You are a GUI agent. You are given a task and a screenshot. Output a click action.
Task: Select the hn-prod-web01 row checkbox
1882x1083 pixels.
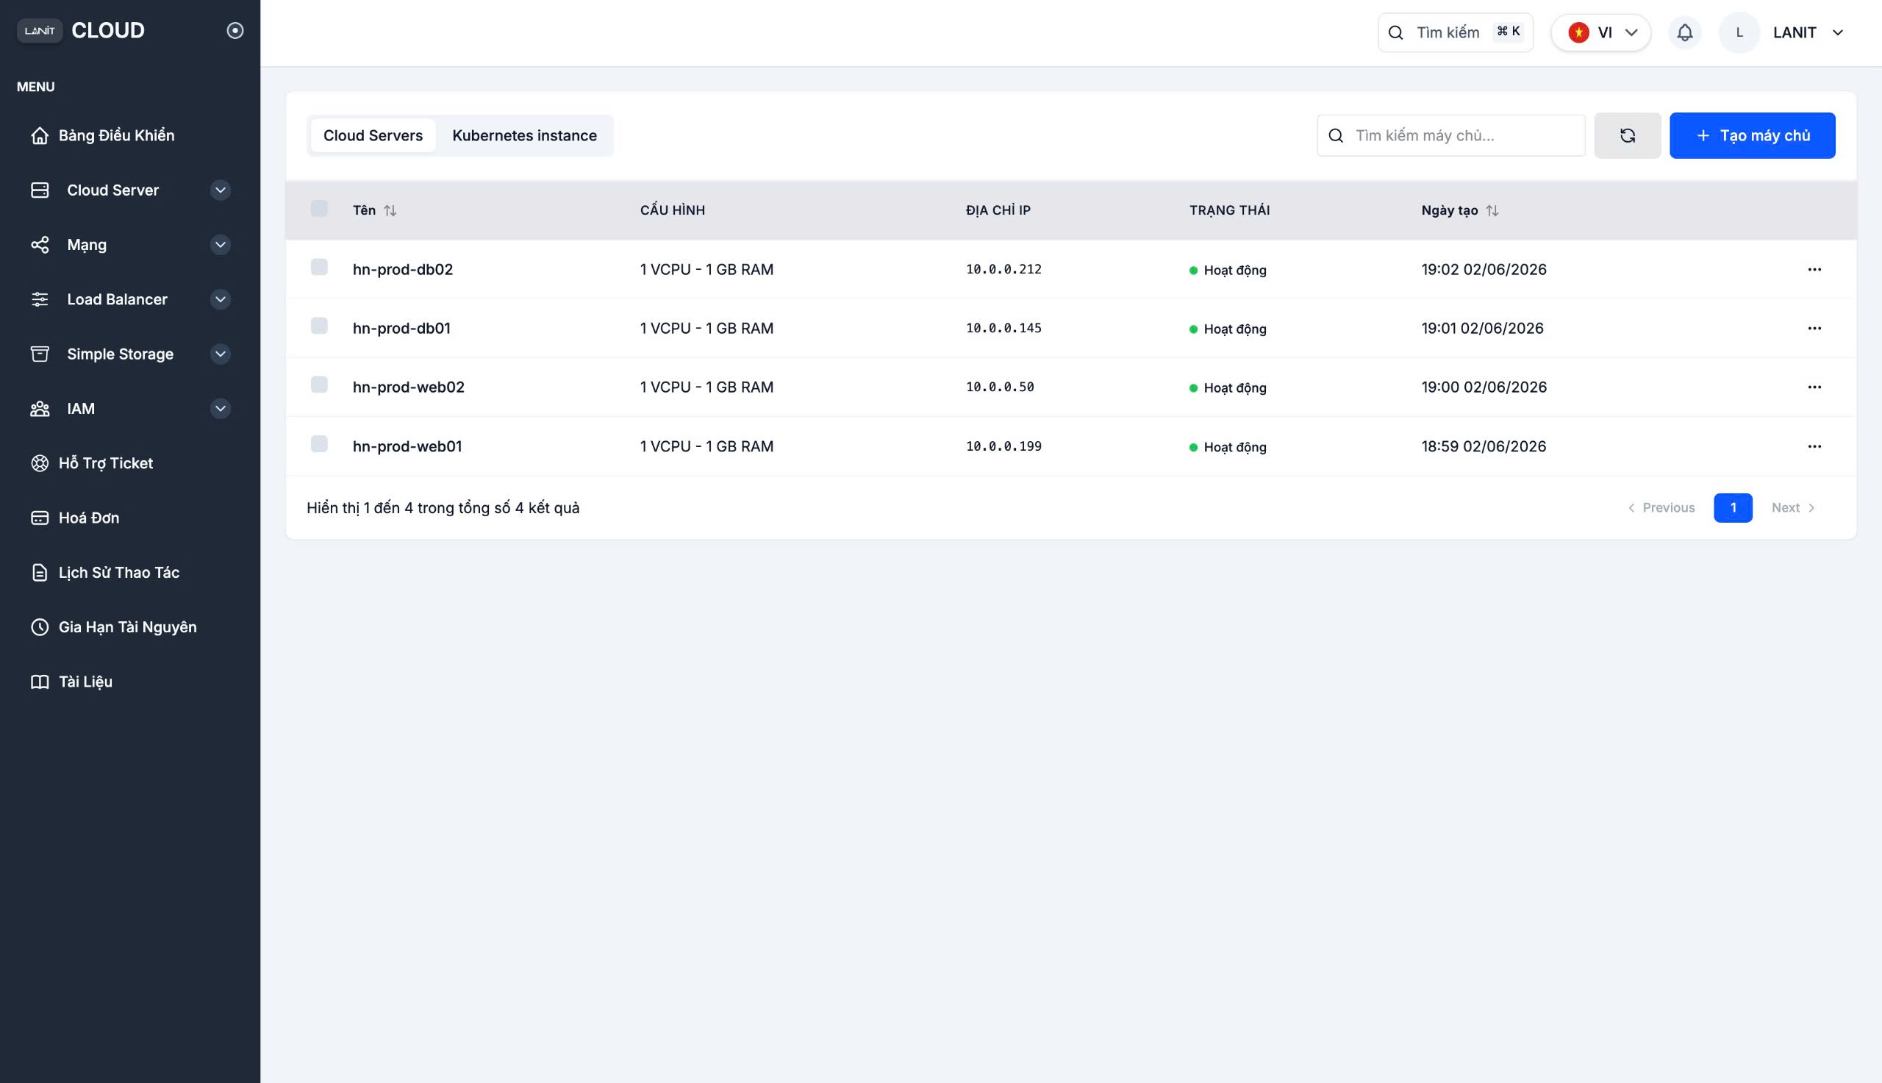(x=319, y=444)
